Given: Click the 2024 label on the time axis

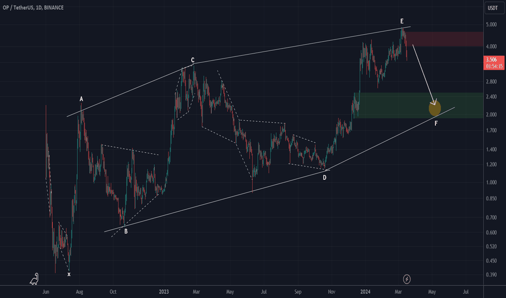Looking at the screenshot, I should point(365,292).
